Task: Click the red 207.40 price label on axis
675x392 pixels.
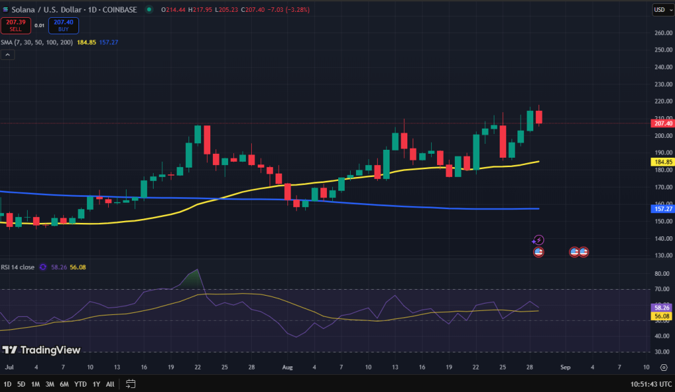Action: pyautogui.click(x=662, y=123)
